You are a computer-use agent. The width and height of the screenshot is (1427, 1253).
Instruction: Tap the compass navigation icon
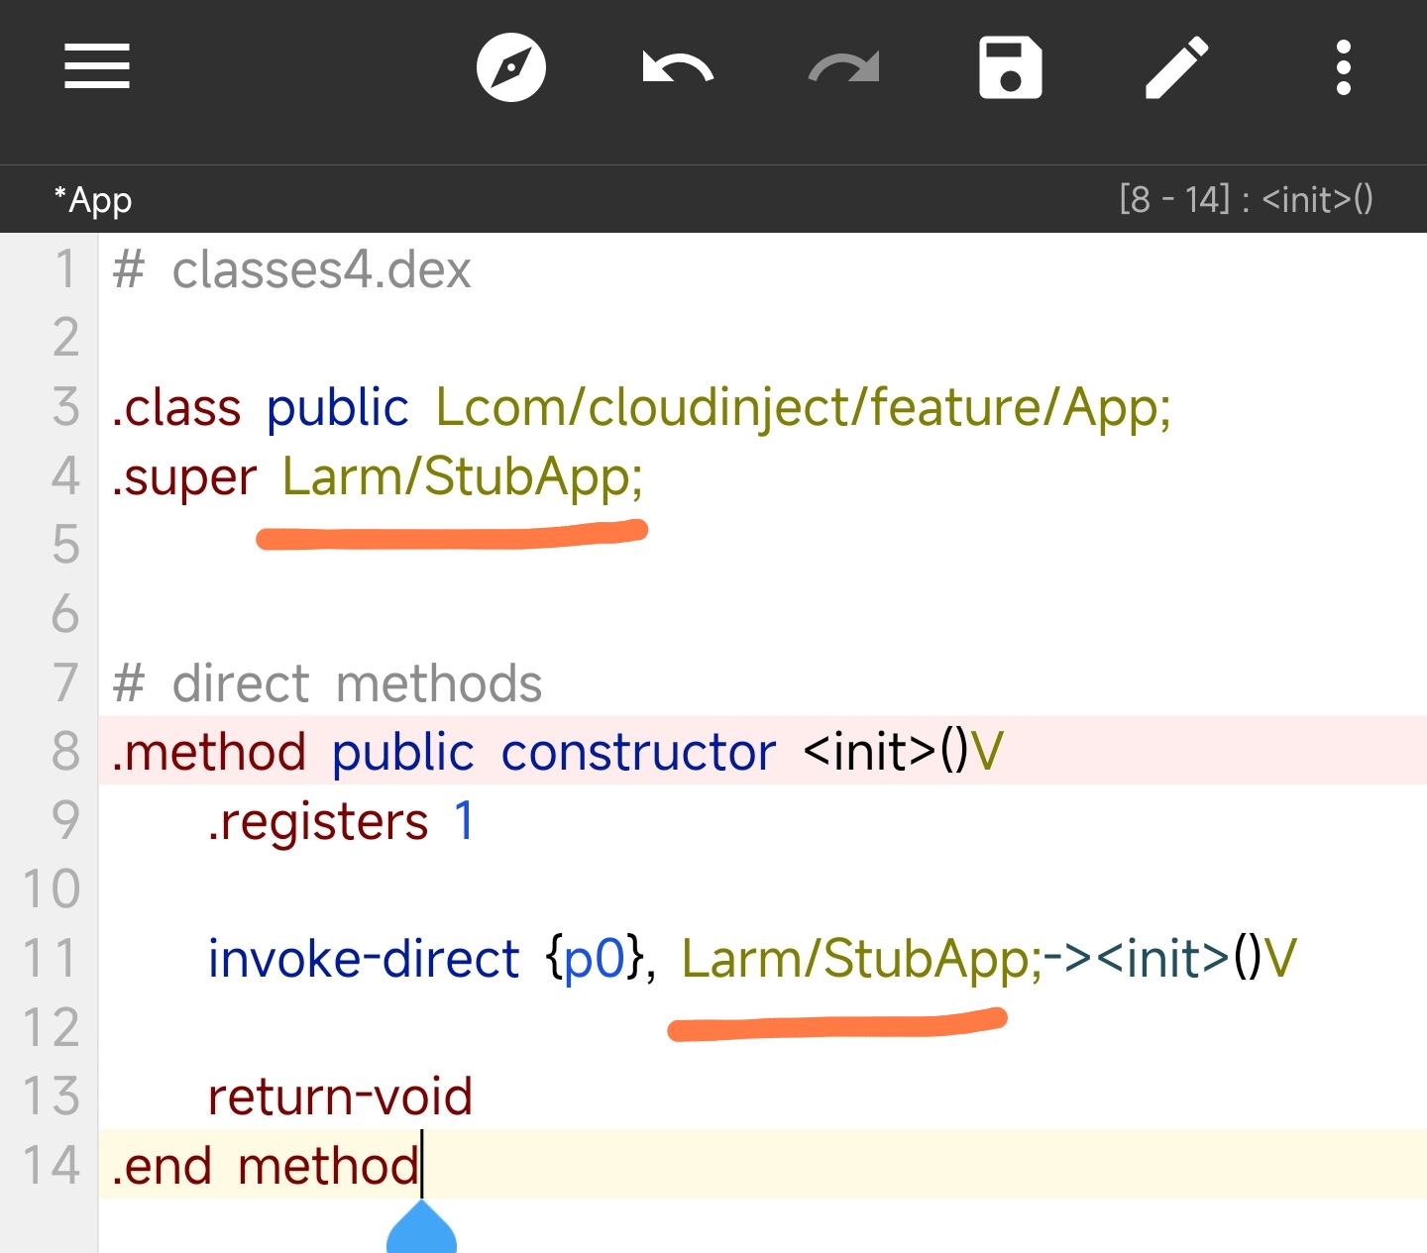click(x=511, y=67)
